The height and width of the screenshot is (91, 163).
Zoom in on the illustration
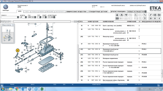point(2,21)
